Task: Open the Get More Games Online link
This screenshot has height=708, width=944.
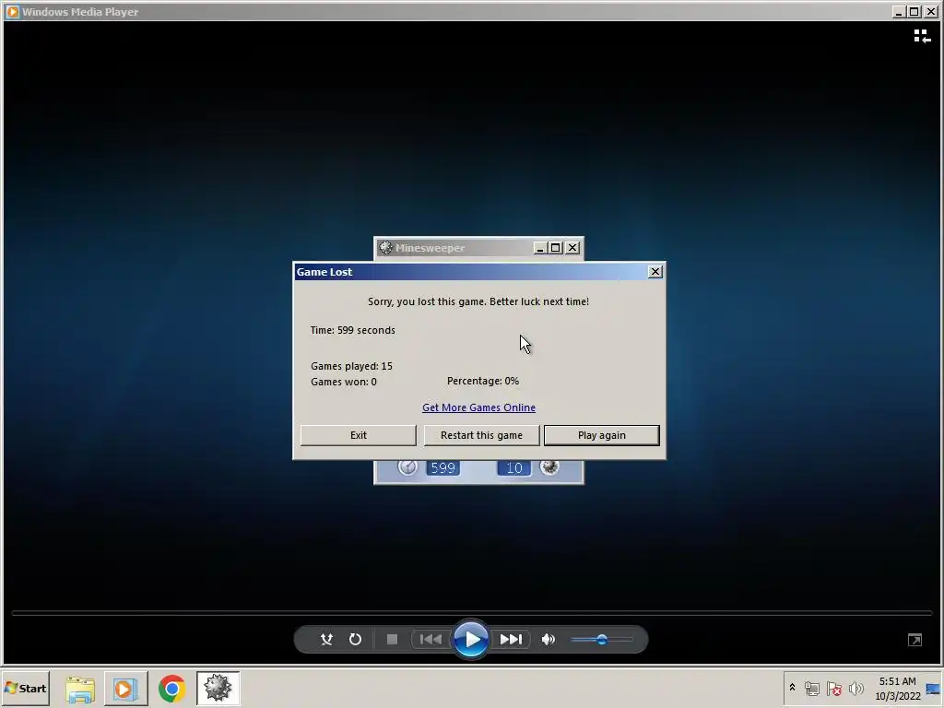Action: pos(478,407)
